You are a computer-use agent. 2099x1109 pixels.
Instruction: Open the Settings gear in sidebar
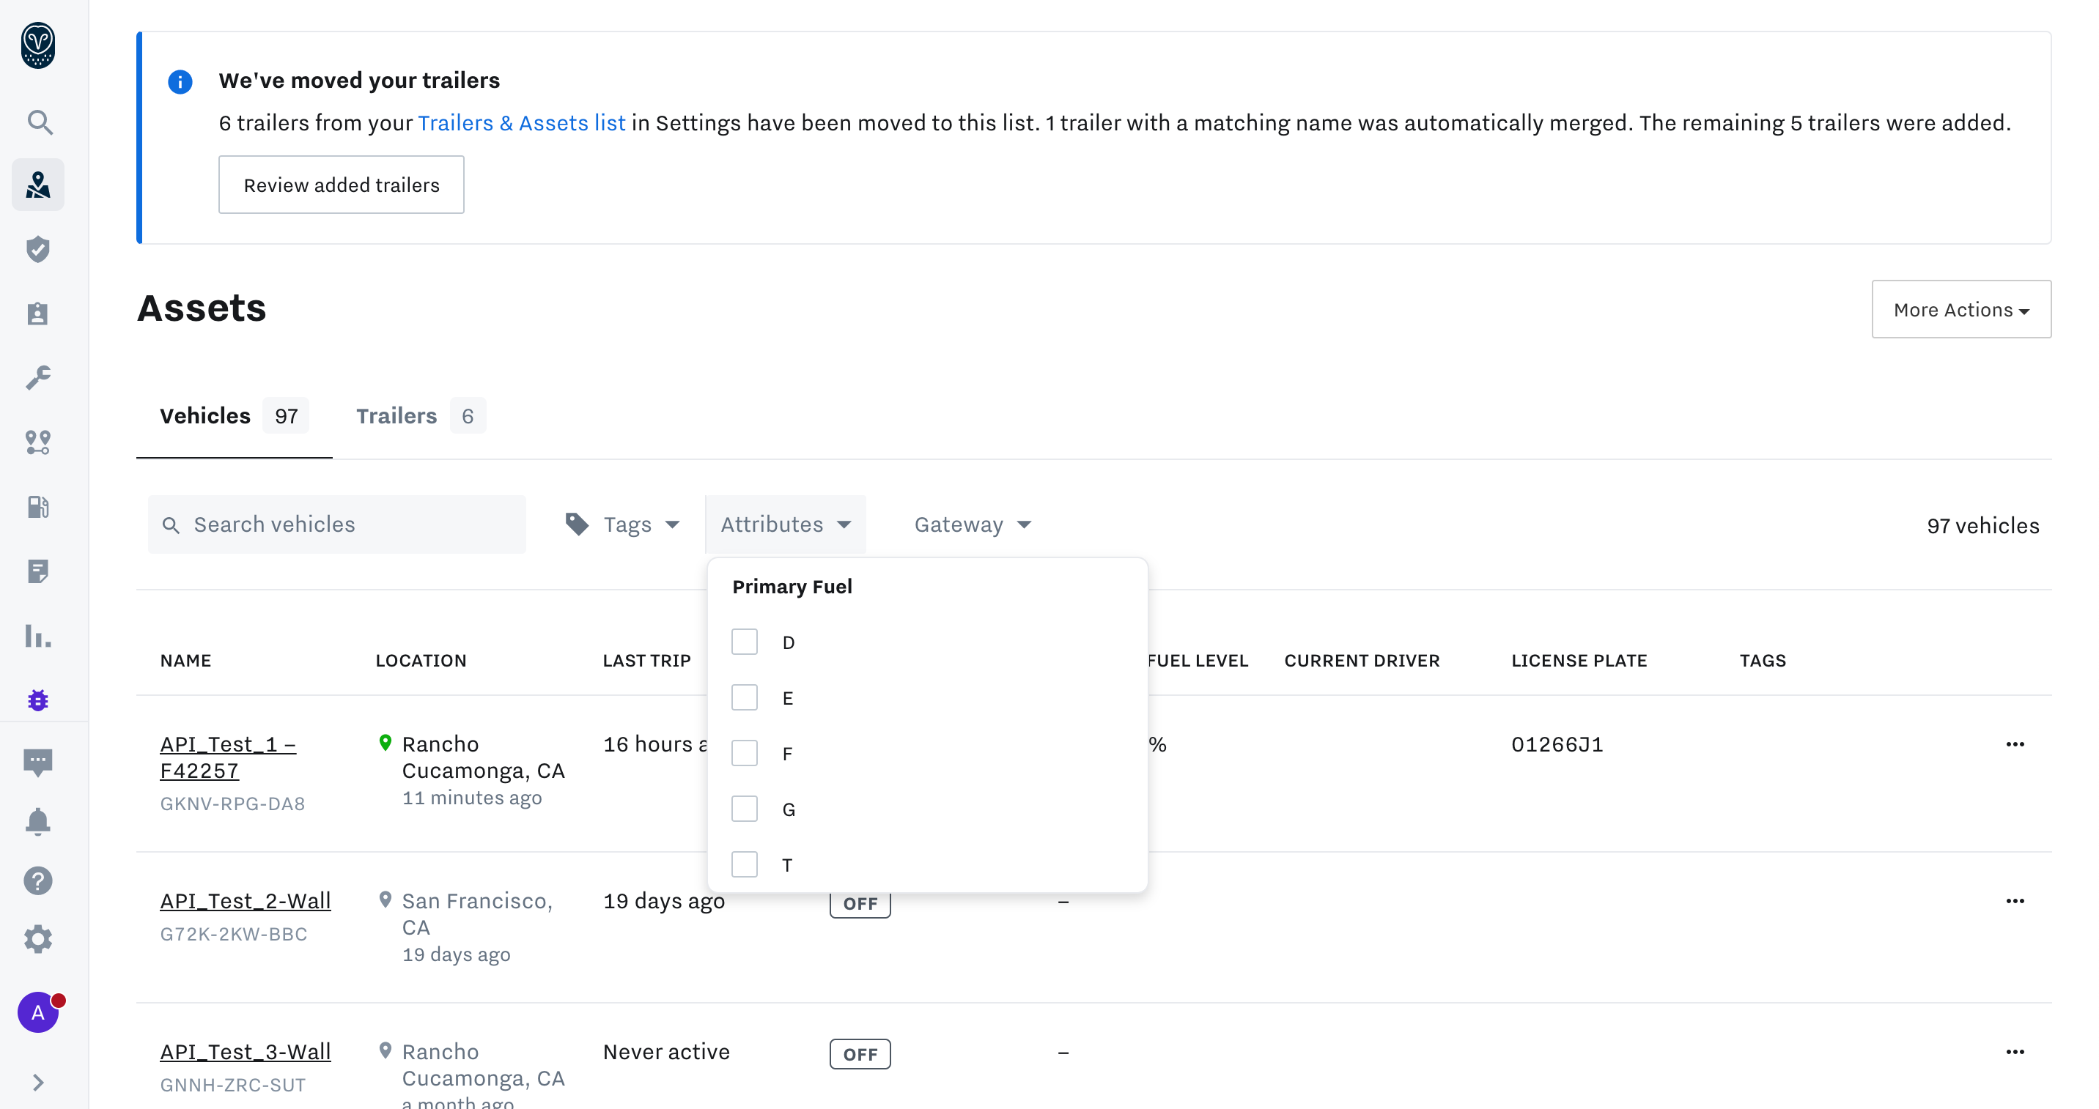click(38, 940)
